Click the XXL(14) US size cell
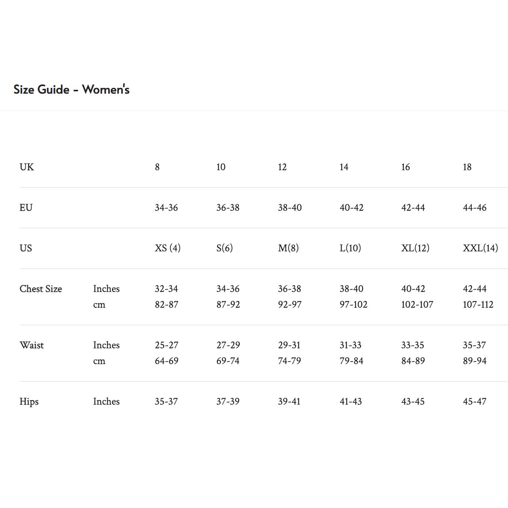 click(x=480, y=248)
